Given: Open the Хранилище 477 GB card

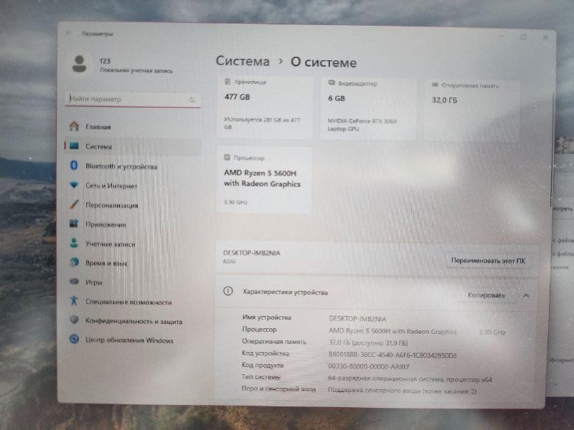Looking at the screenshot, I should click(x=265, y=107).
